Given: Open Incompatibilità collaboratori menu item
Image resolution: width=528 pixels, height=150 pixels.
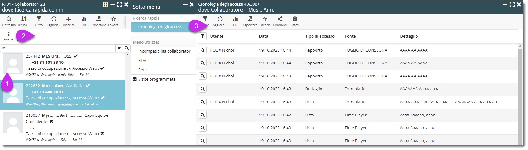Looking at the screenshot, I should (x=164, y=51).
